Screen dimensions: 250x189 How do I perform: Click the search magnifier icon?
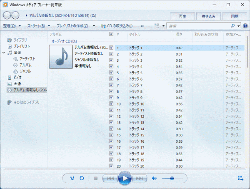coord(233,26)
